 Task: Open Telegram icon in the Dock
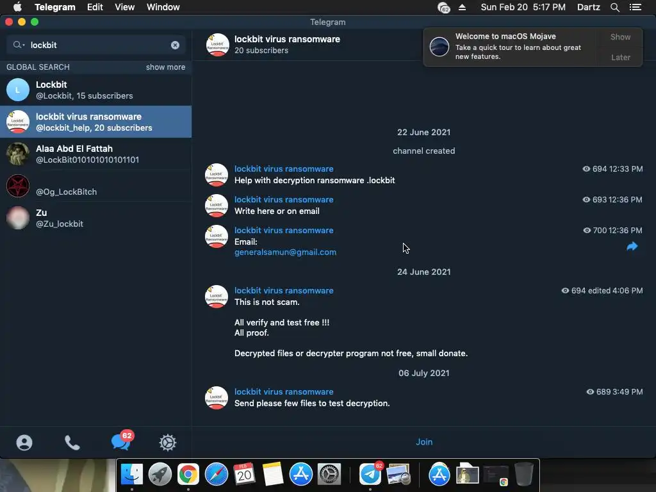tap(371, 475)
